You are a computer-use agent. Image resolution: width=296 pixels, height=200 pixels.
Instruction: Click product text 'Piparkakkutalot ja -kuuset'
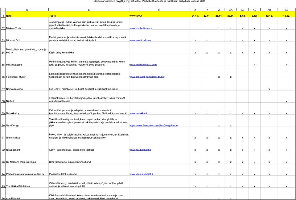[63, 174]
